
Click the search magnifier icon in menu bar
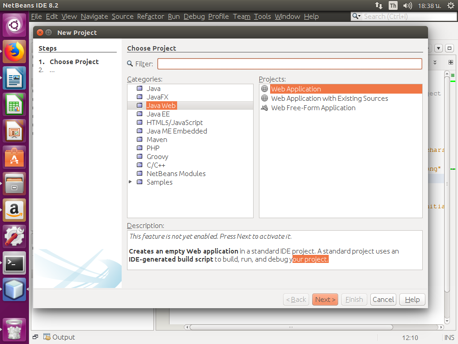[x=356, y=16]
